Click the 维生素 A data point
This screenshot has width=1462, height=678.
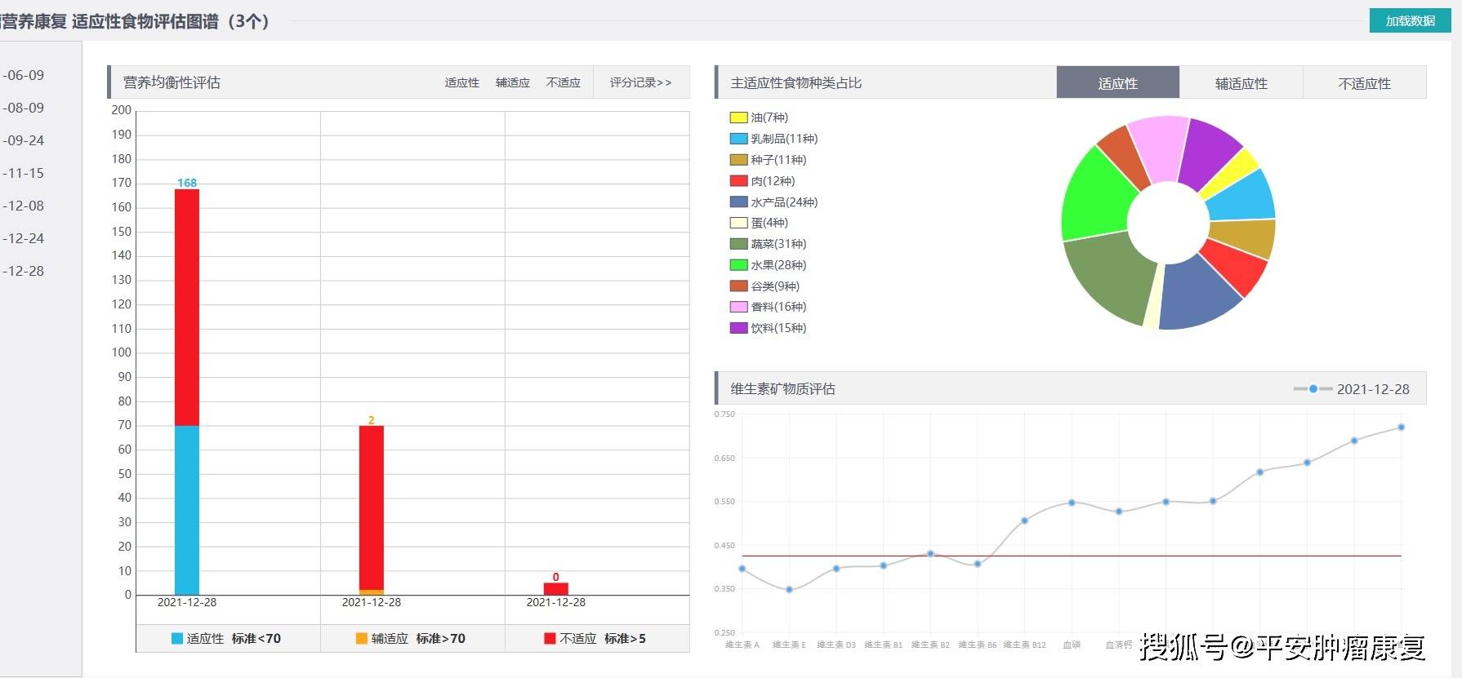(x=742, y=569)
